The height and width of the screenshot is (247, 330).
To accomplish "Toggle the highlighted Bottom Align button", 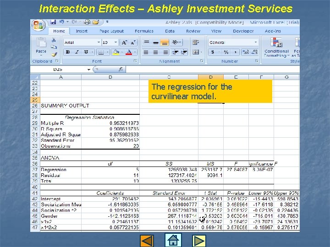I will point(165,43).
